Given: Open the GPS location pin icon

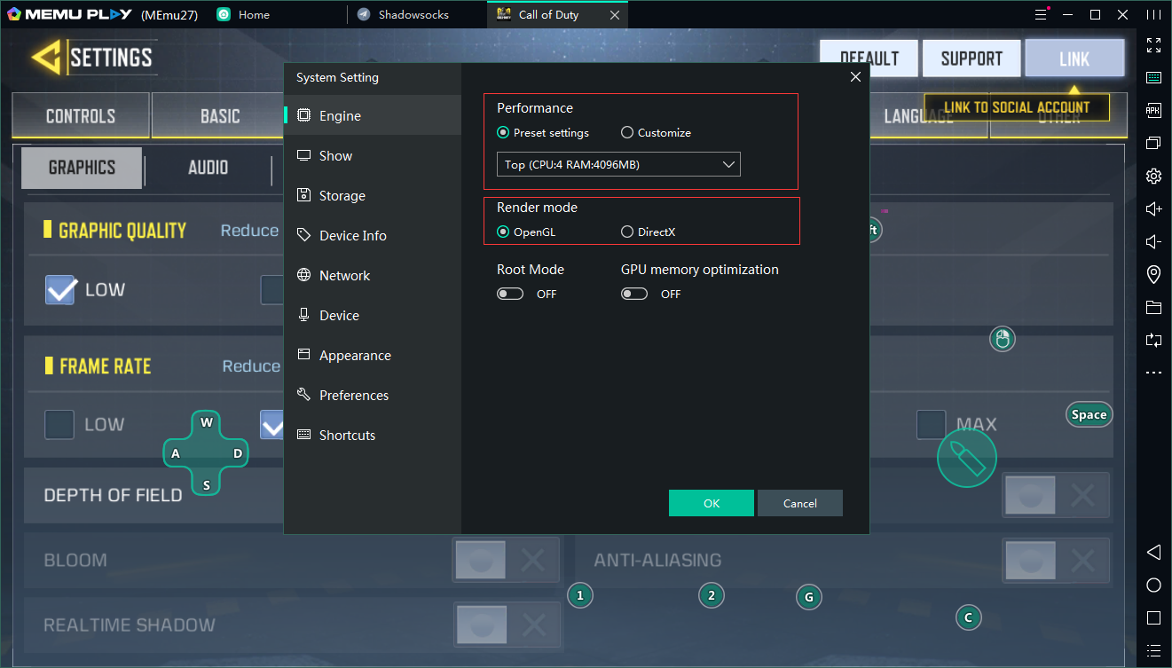Looking at the screenshot, I should pyautogui.click(x=1153, y=274).
